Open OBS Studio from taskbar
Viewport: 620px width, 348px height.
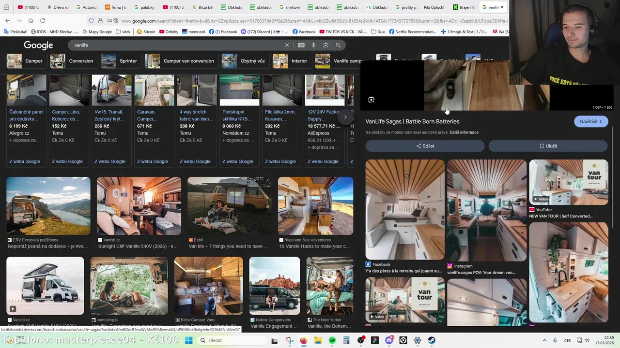click(x=361, y=340)
